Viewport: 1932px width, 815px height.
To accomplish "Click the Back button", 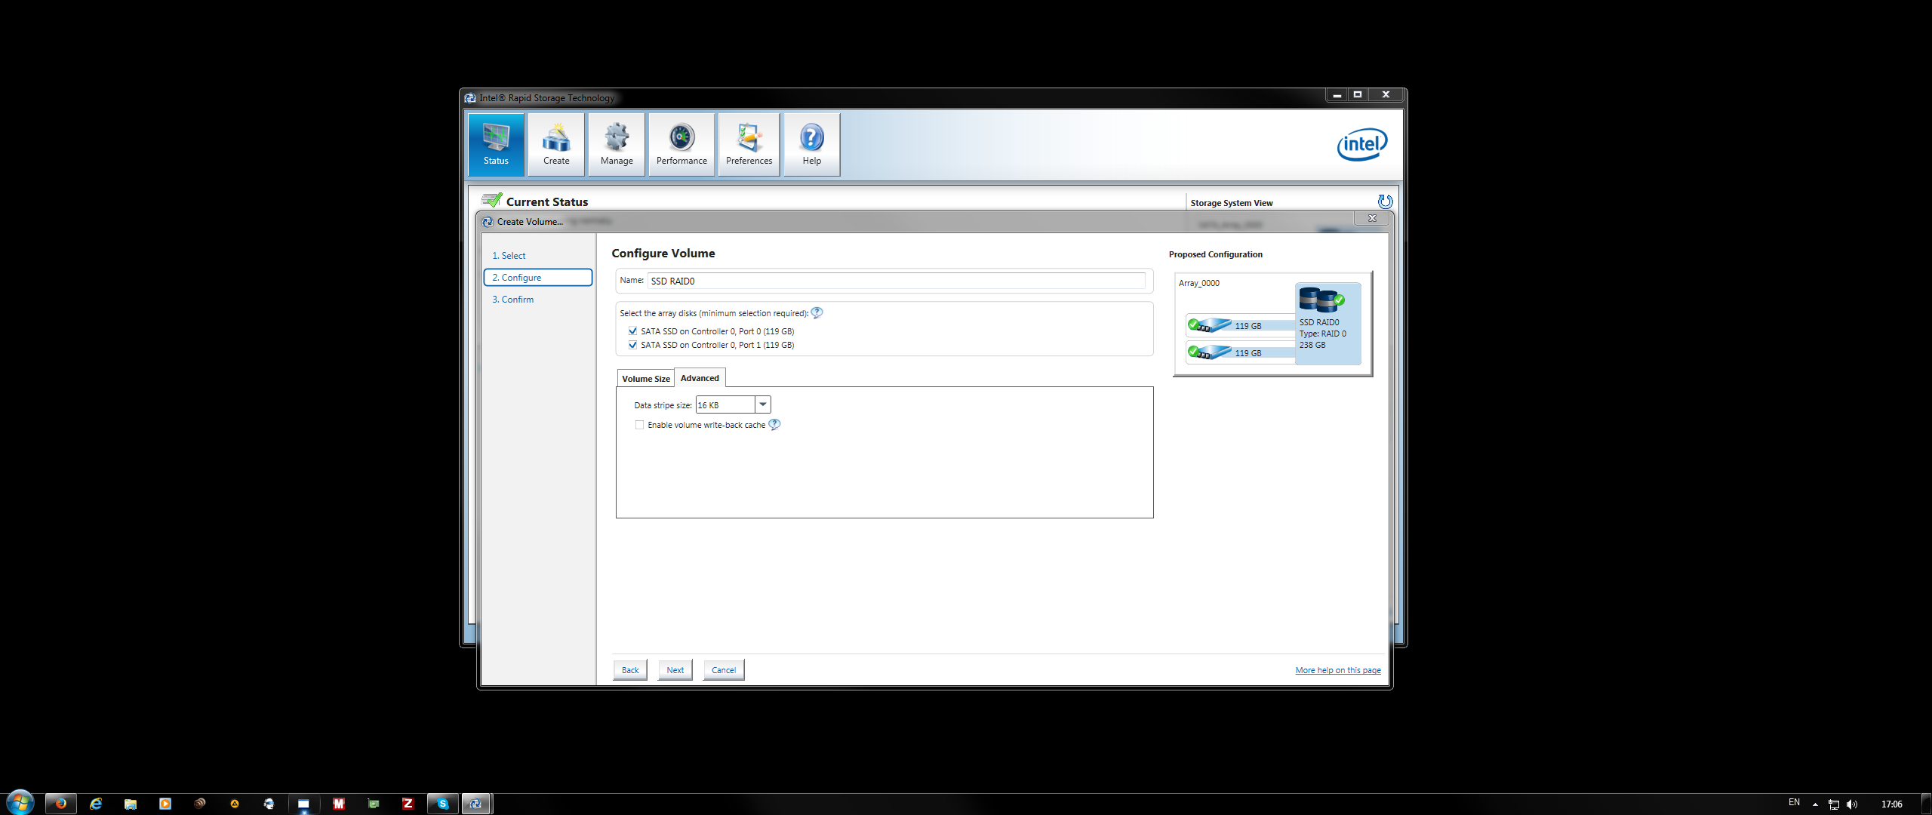I will click(630, 669).
